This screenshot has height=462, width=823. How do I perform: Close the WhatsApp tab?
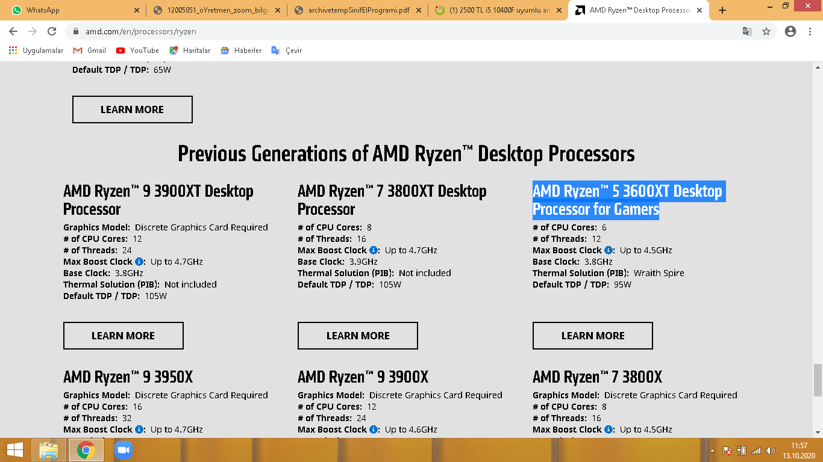click(x=136, y=10)
